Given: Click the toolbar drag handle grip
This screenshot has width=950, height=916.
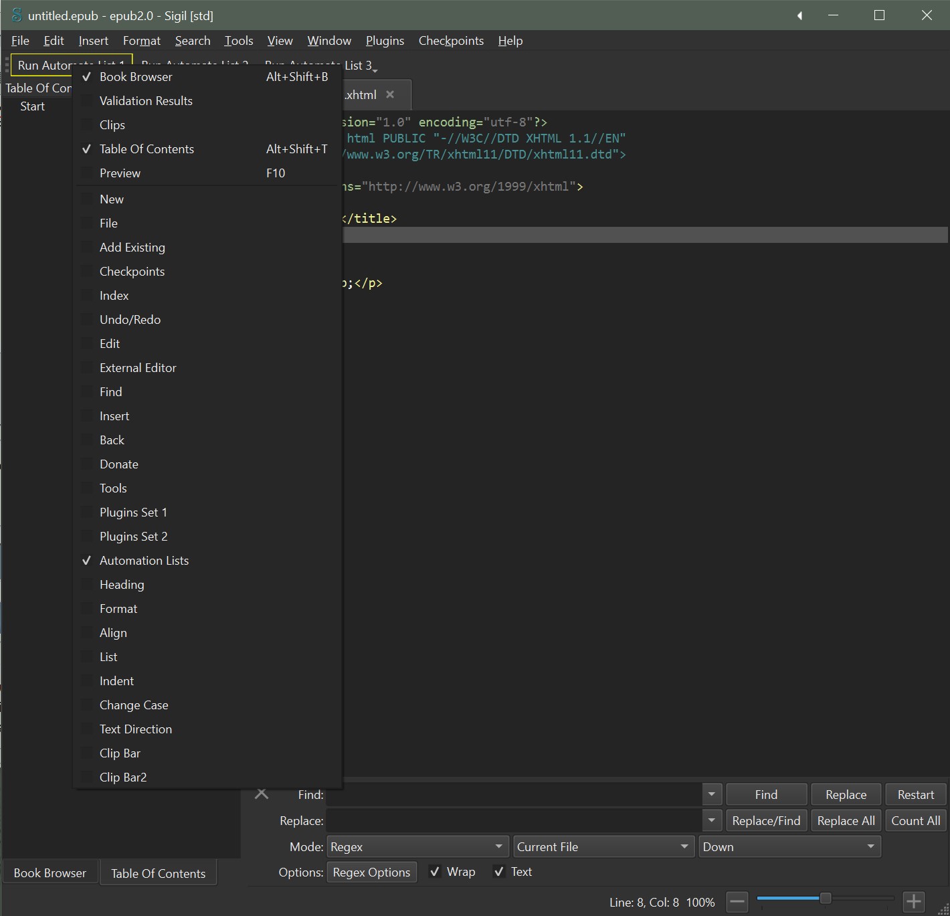Looking at the screenshot, I should coord(7,66).
